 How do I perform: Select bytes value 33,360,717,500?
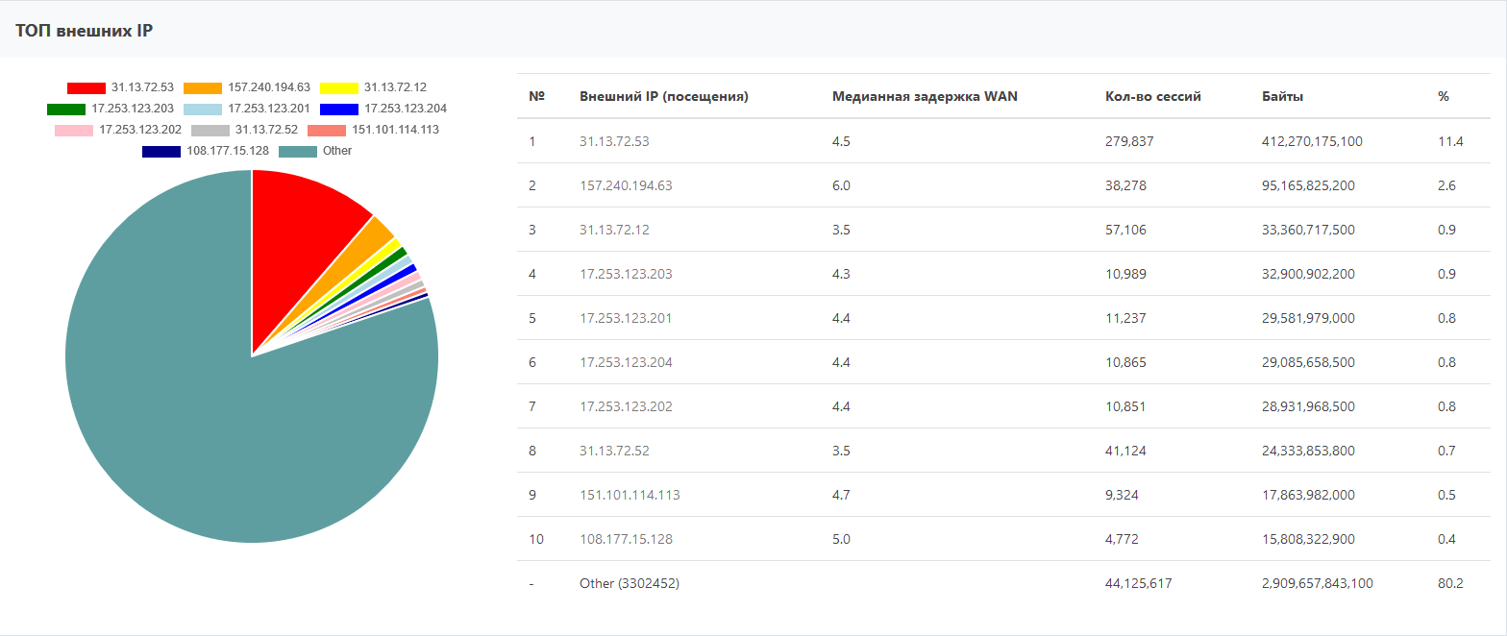1308,230
